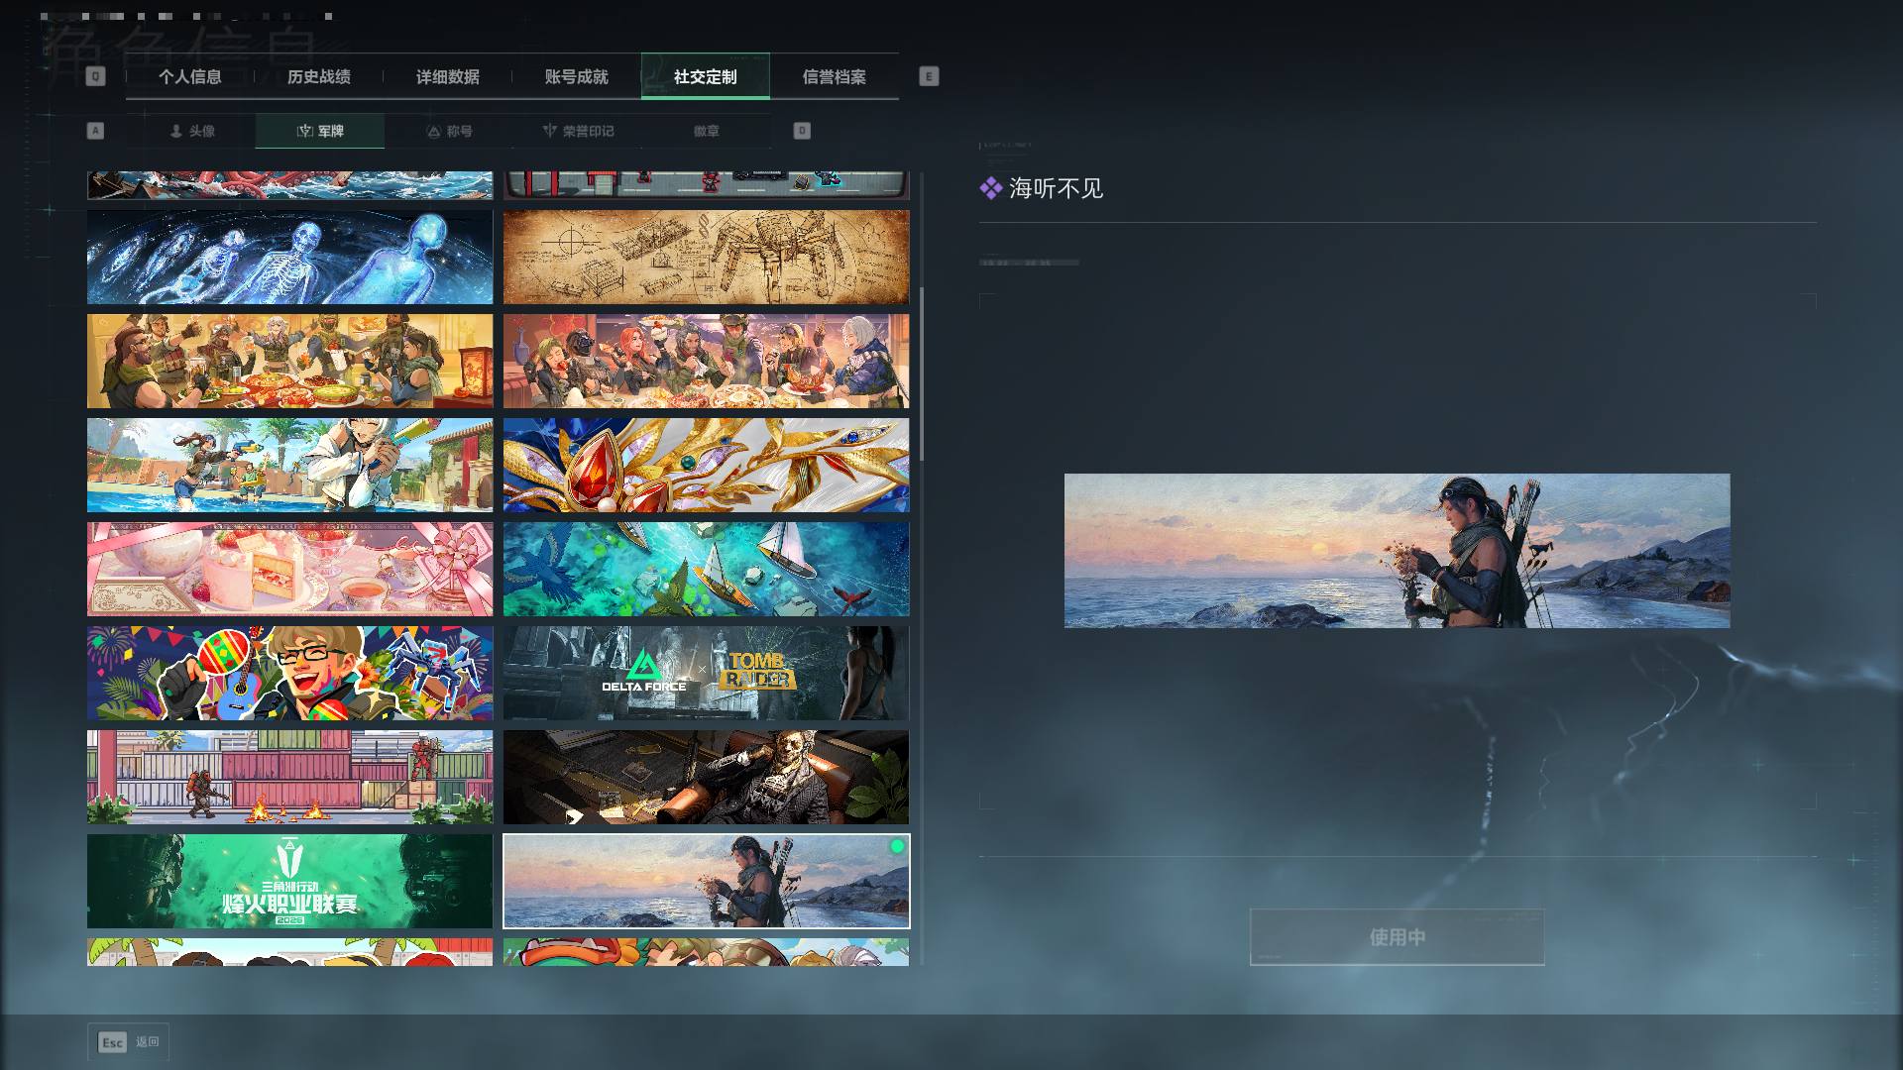Select the 军牌 dog tag sub-tab
The height and width of the screenshot is (1070, 1903).
coord(320,131)
